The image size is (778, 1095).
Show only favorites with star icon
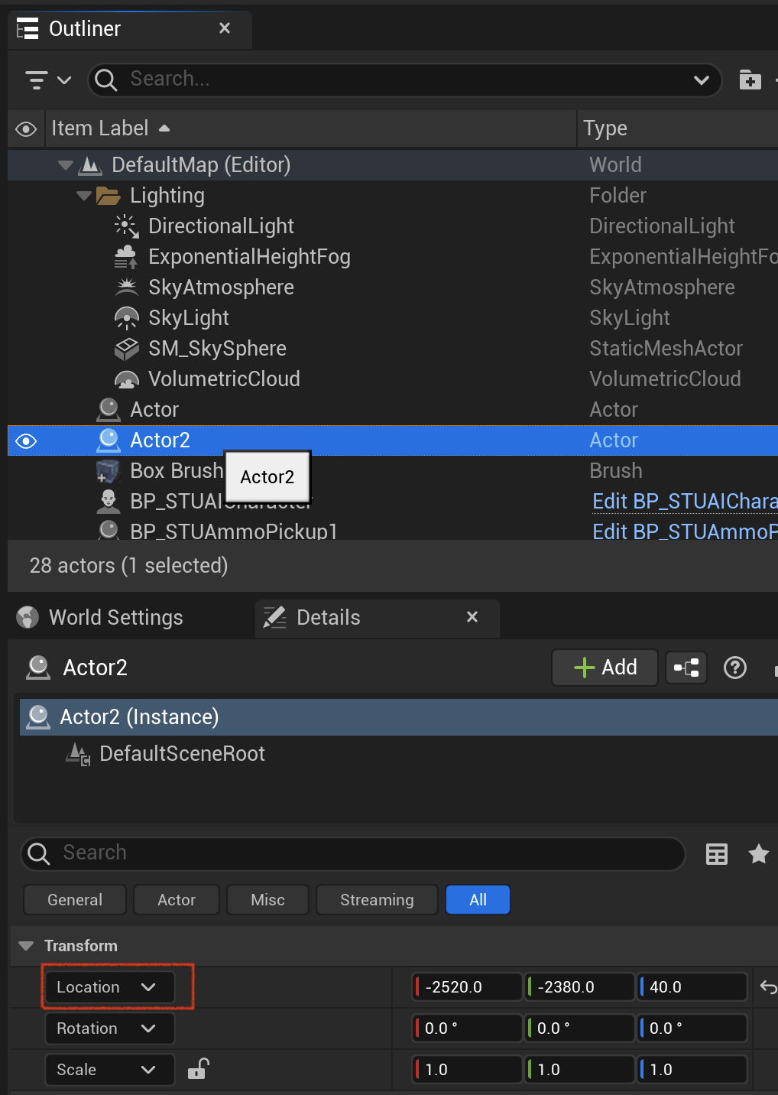point(759,853)
